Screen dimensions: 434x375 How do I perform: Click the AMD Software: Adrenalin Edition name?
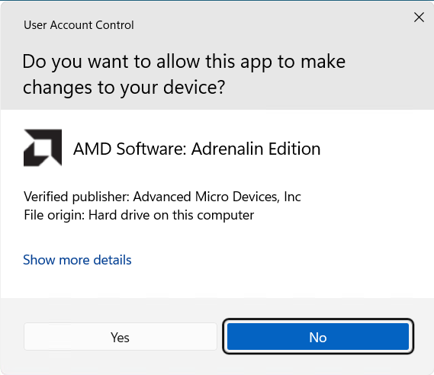click(x=197, y=149)
